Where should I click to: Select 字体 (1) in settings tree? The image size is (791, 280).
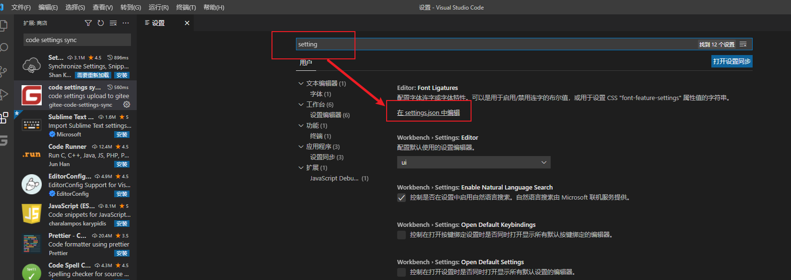(320, 94)
